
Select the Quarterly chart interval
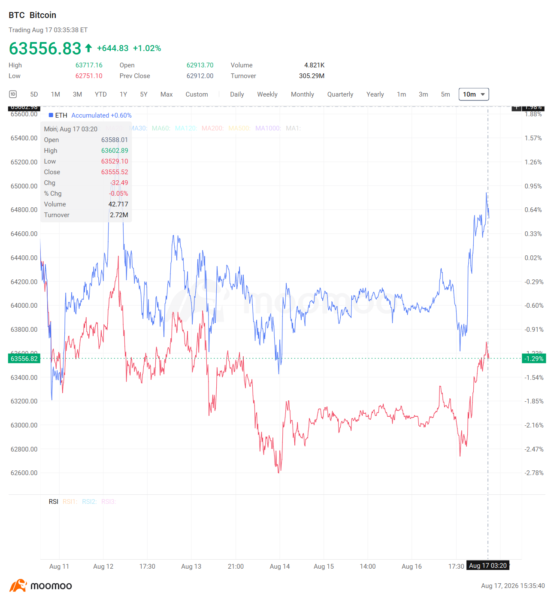[x=340, y=94]
